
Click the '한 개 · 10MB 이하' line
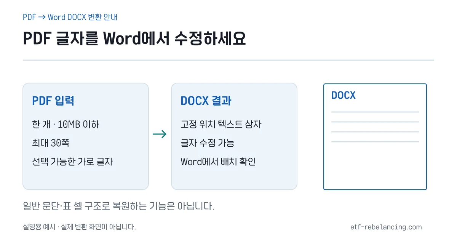pos(66,124)
